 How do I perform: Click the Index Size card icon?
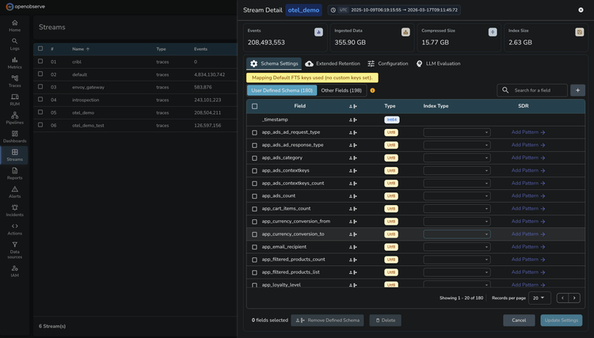[x=579, y=32]
